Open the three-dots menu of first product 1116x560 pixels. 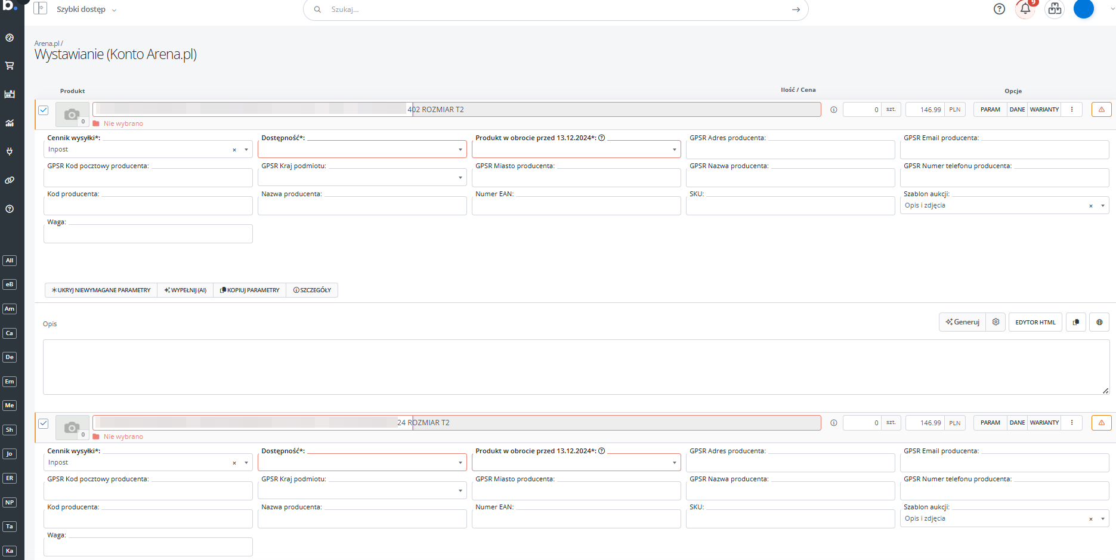click(1072, 110)
